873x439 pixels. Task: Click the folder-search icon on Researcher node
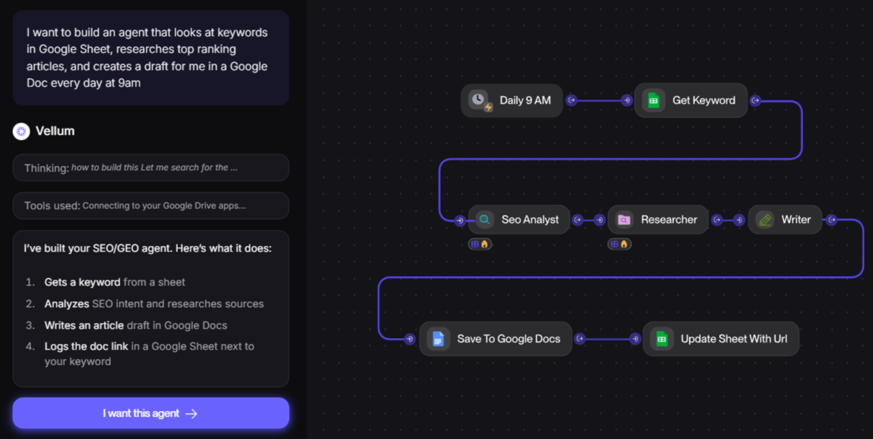pyautogui.click(x=624, y=219)
